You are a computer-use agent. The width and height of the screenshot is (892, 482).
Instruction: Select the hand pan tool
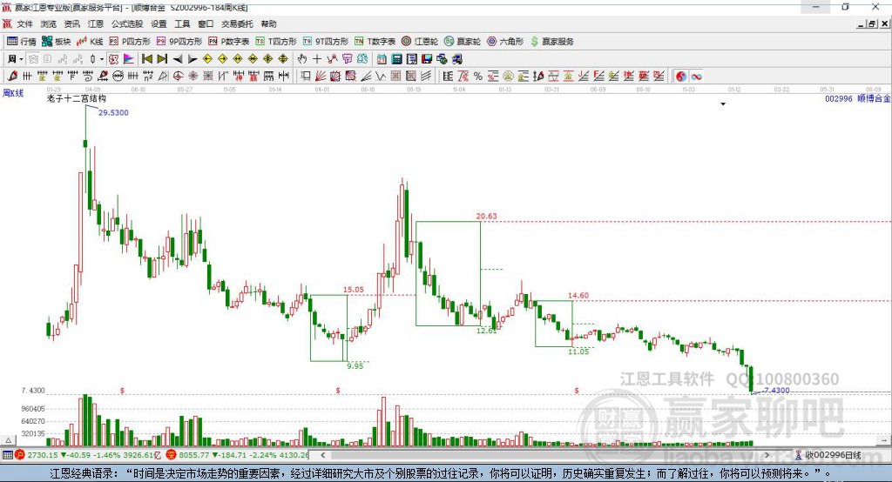(x=302, y=59)
